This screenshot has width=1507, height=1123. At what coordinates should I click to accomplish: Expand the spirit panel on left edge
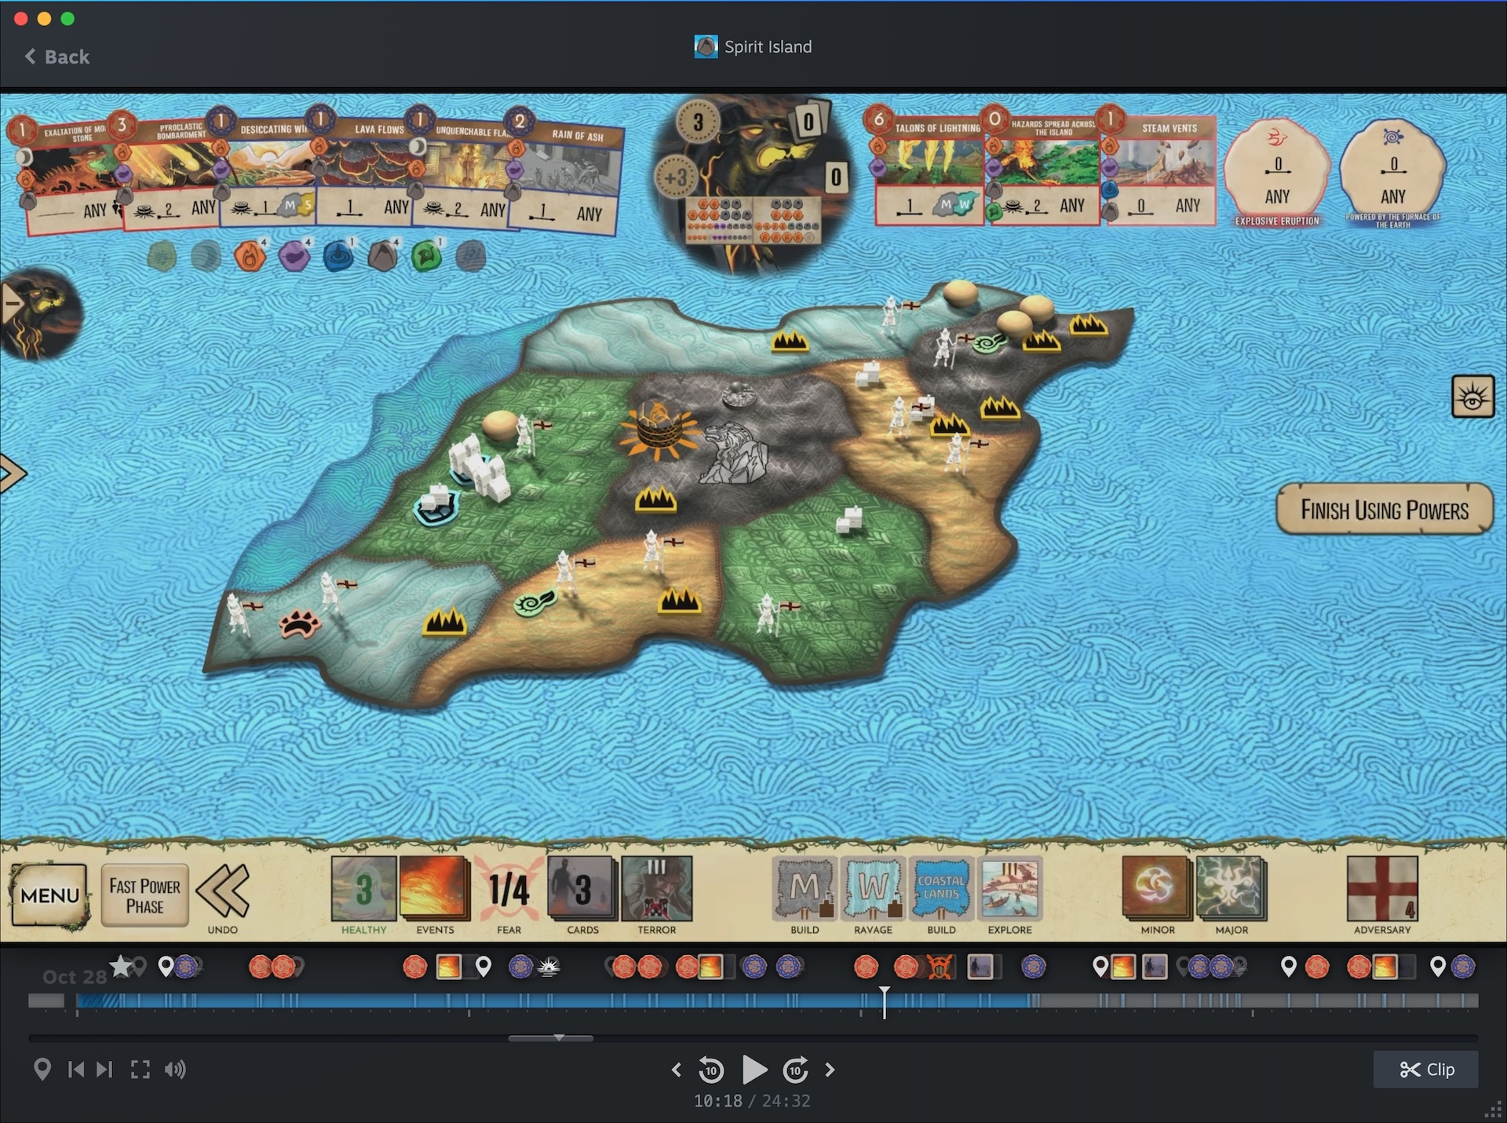click(x=14, y=303)
